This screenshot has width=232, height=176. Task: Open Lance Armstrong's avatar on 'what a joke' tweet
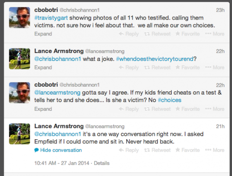click(19, 59)
